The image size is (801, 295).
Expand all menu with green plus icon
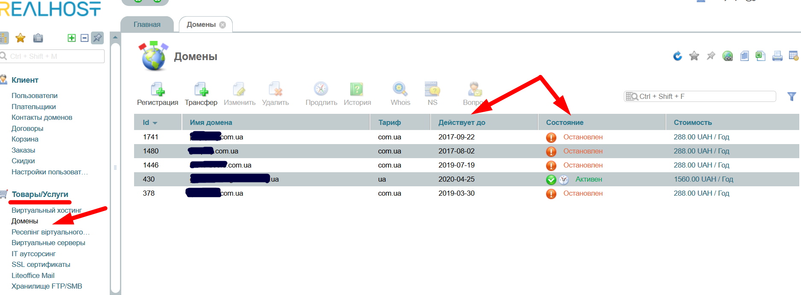coord(72,38)
